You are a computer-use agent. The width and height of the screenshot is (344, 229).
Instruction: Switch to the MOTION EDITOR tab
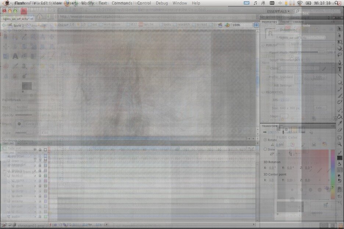(x=28, y=143)
